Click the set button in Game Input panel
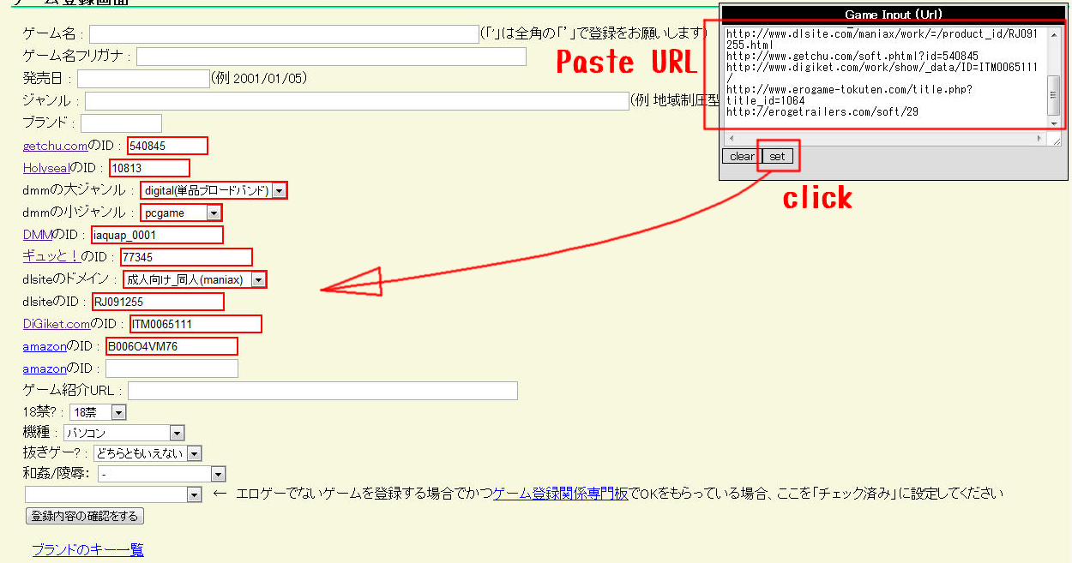The image size is (1072, 563). coord(777,156)
